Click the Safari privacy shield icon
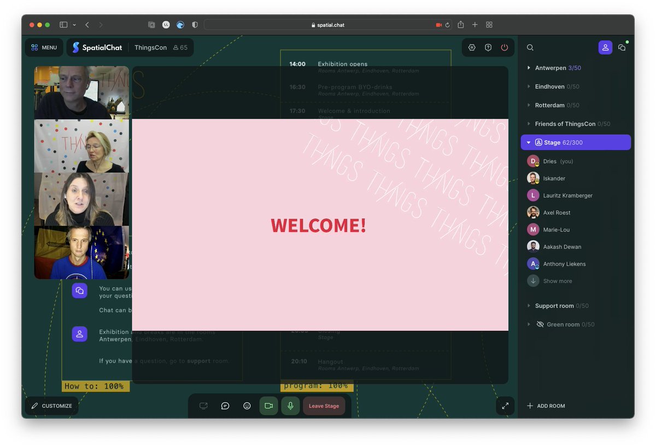The image size is (656, 447). coord(195,25)
